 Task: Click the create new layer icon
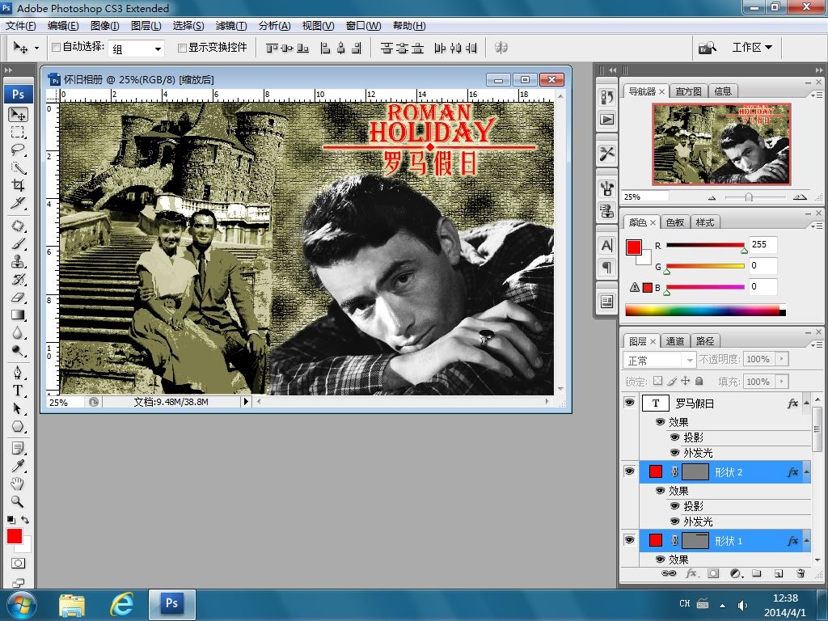[779, 573]
